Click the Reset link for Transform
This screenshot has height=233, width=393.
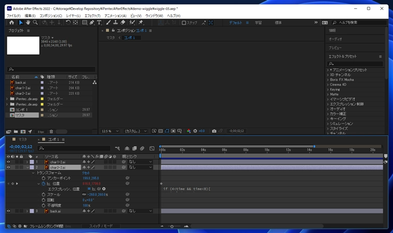[86, 173]
